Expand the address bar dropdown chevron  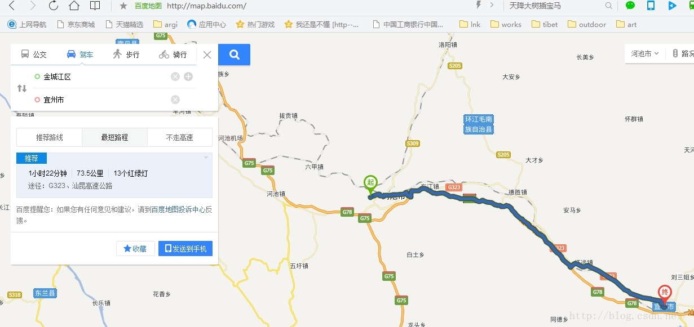click(492, 6)
